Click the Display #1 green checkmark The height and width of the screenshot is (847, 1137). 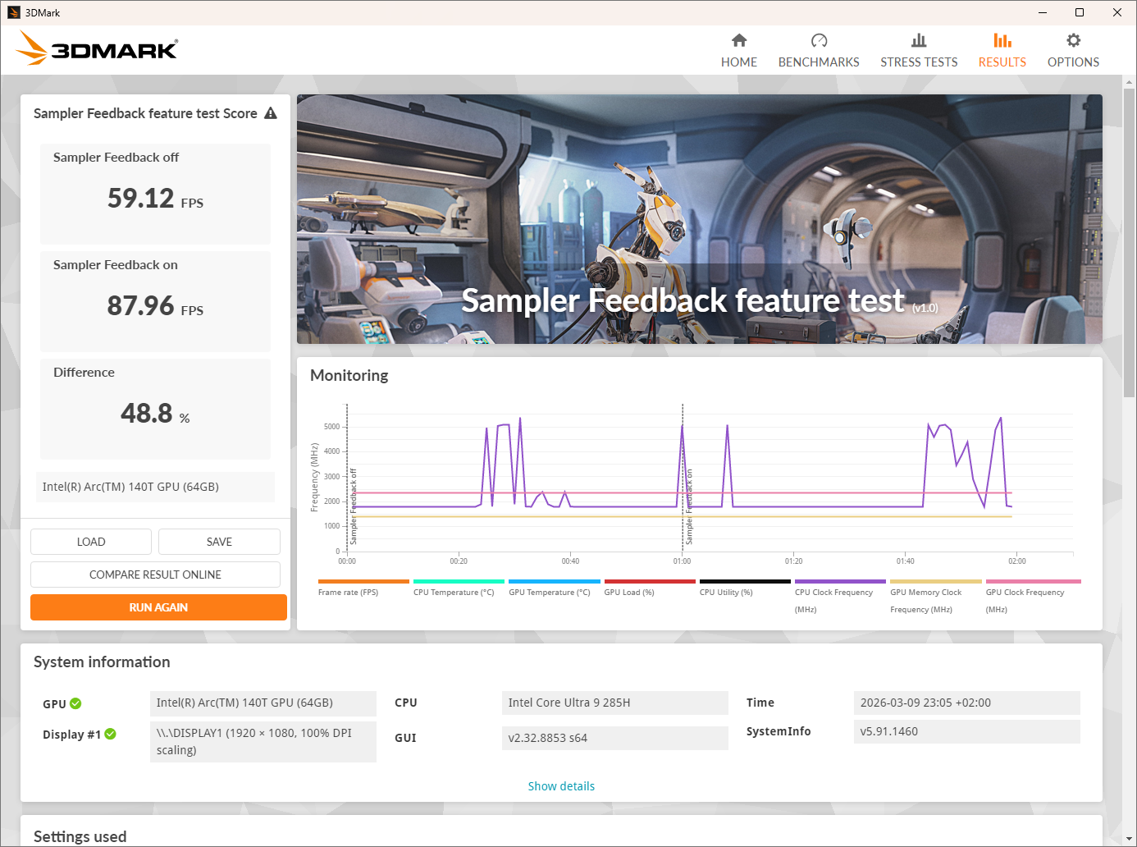(x=111, y=734)
